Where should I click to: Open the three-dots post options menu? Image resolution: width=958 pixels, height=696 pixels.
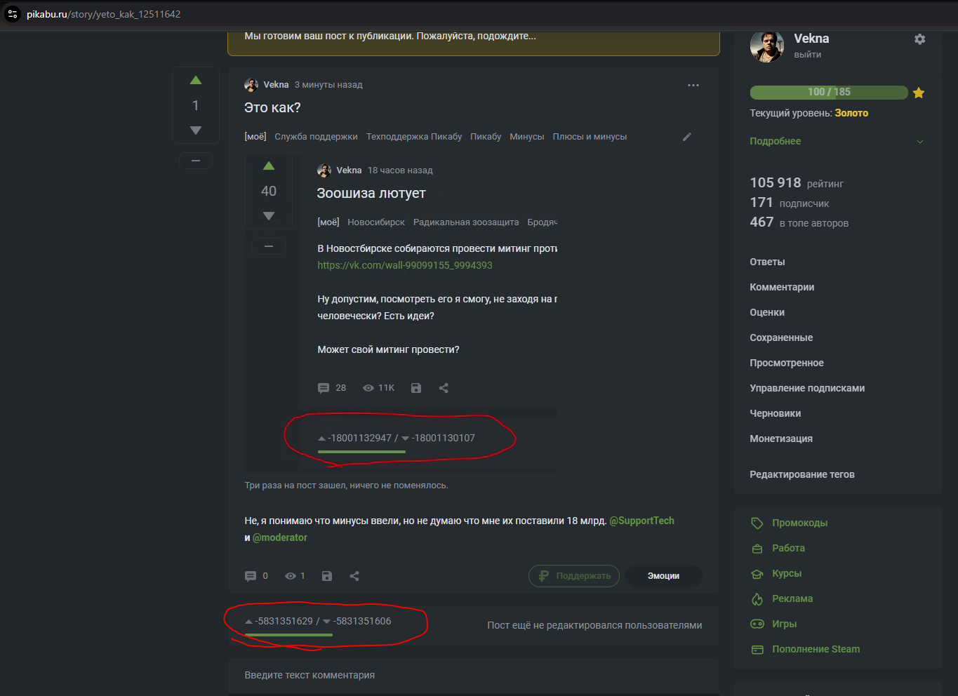693,85
